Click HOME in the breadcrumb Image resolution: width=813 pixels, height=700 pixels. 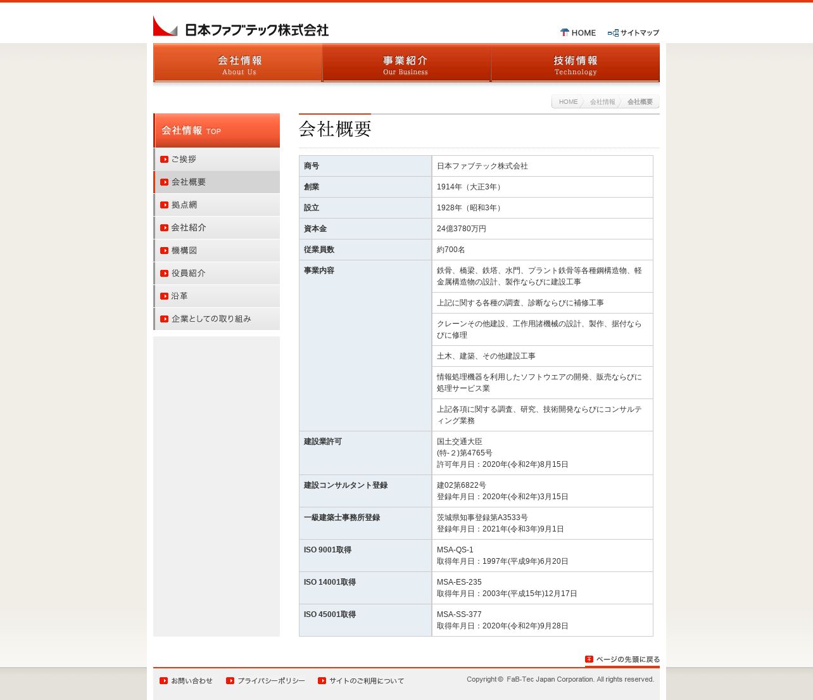pyautogui.click(x=568, y=102)
